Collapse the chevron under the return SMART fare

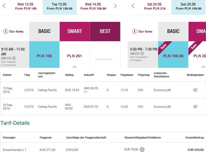tap(203, 67)
